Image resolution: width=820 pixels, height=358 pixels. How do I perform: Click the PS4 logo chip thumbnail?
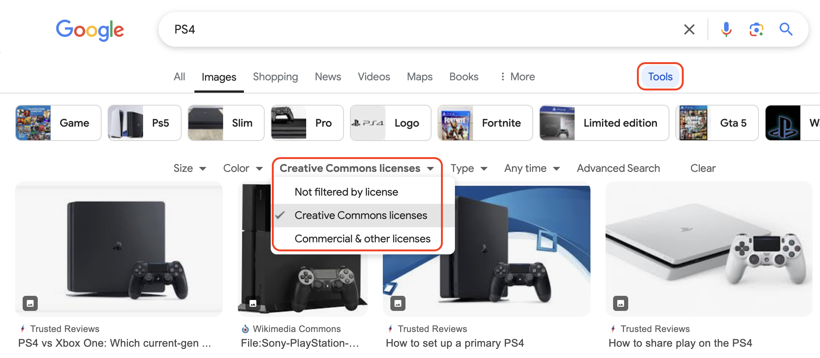(368, 123)
